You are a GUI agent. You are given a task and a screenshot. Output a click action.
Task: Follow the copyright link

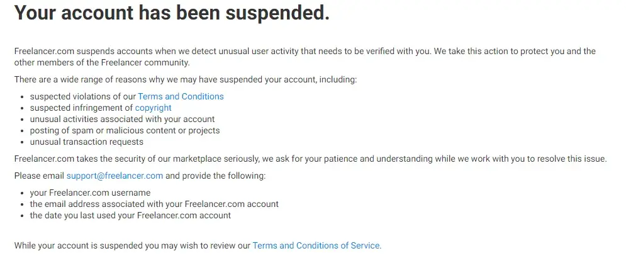click(153, 108)
